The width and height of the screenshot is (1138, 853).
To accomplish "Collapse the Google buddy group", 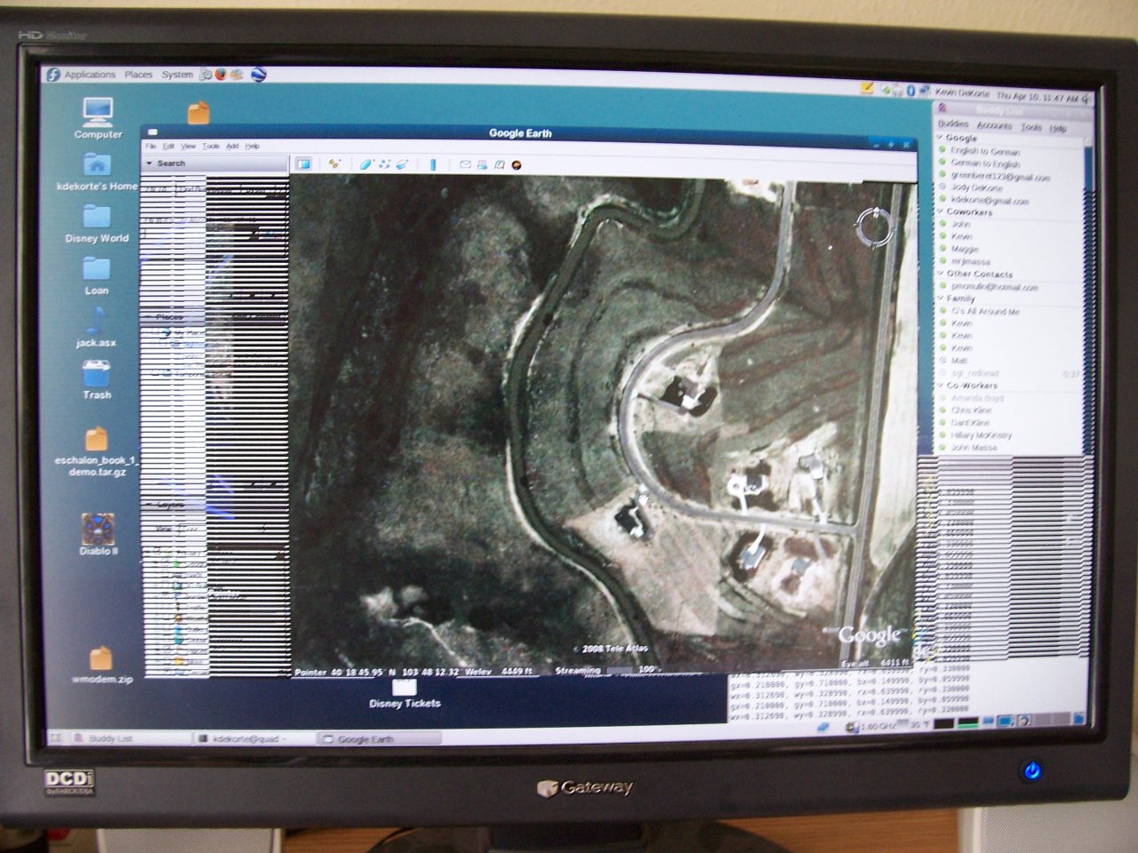I will pyautogui.click(x=941, y=138).
